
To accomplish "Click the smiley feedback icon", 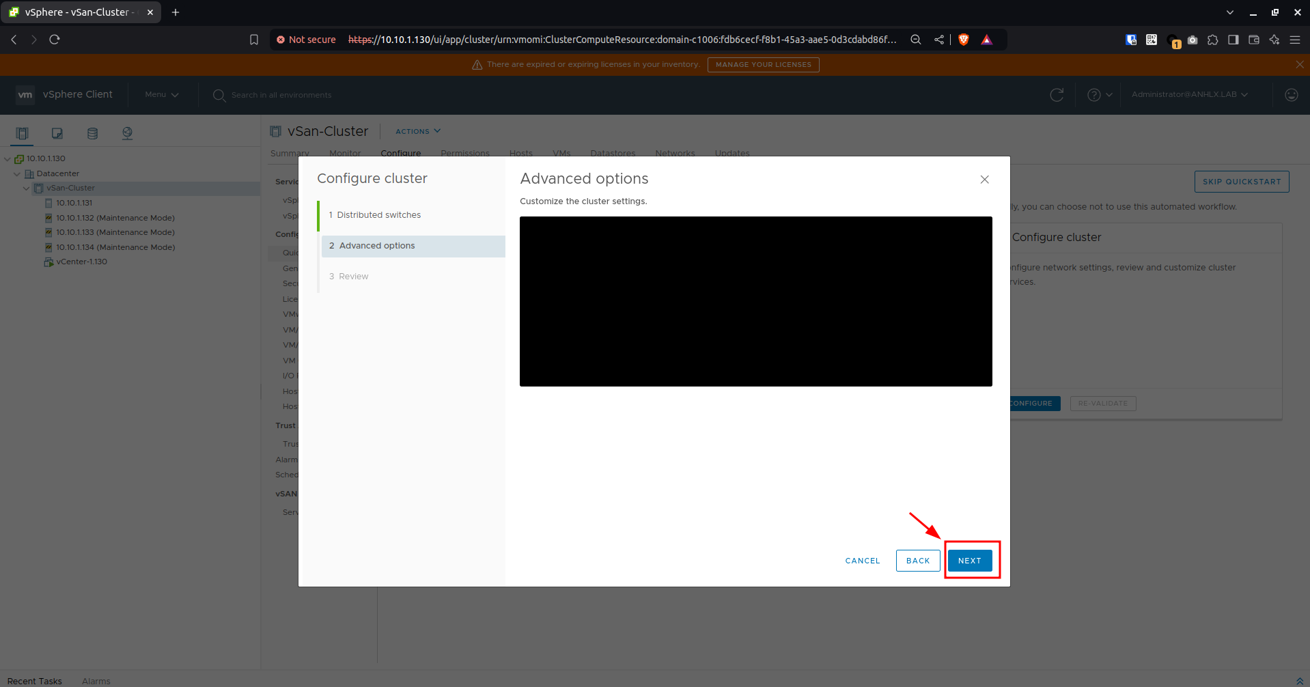I will [x=1291, y=95].
